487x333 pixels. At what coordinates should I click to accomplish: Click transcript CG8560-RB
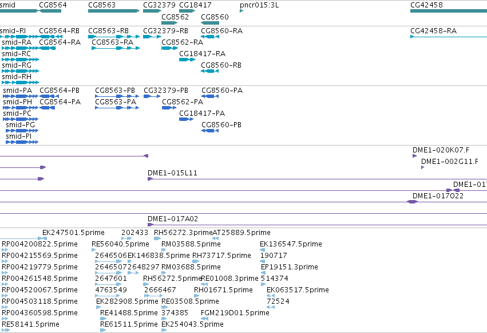pos(221,65)
